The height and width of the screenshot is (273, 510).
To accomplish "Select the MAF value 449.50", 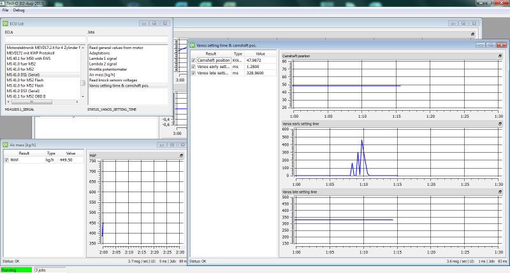I will (66, 160).
